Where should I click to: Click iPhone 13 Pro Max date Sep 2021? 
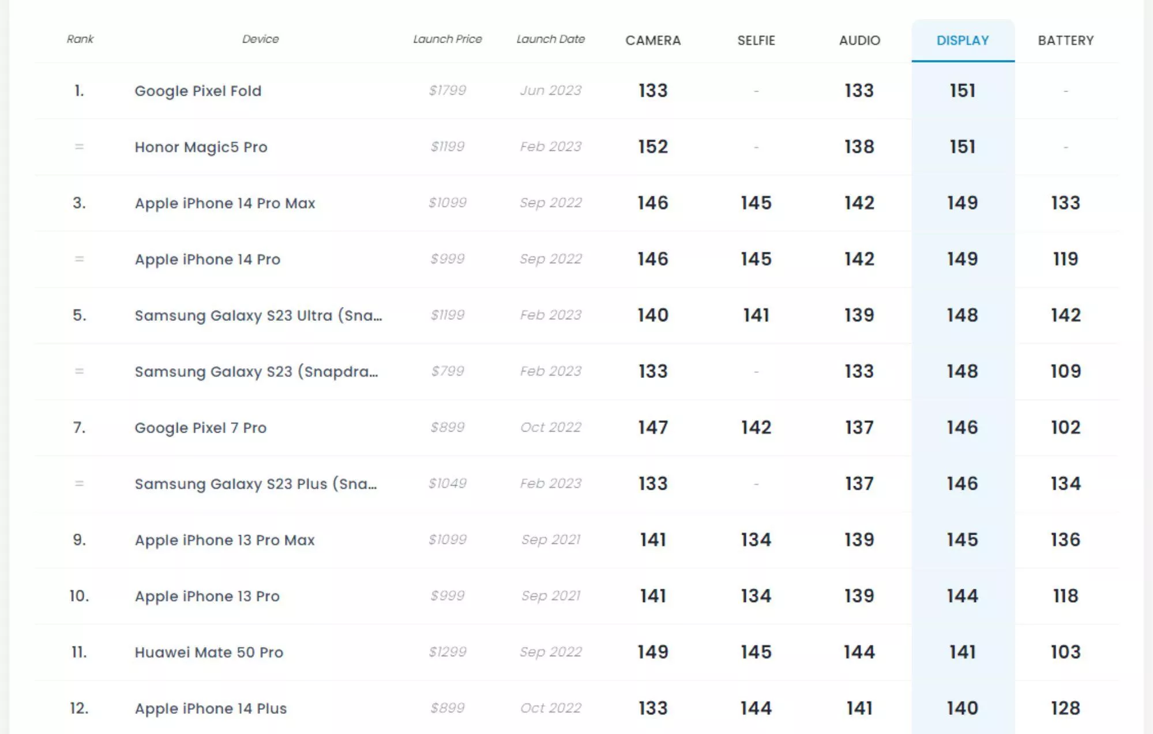pos(551,540)
